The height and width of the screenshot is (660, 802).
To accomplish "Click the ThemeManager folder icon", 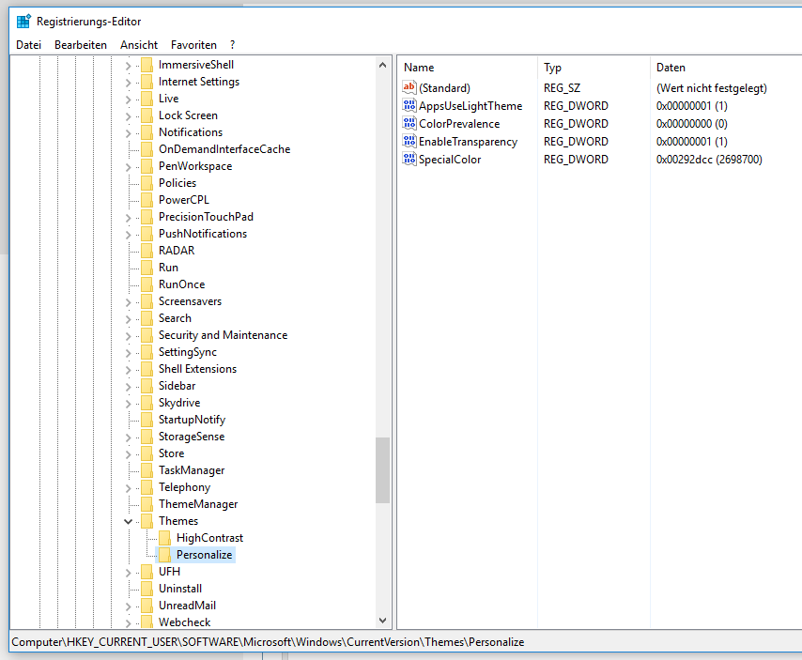I will pos(147,504).
